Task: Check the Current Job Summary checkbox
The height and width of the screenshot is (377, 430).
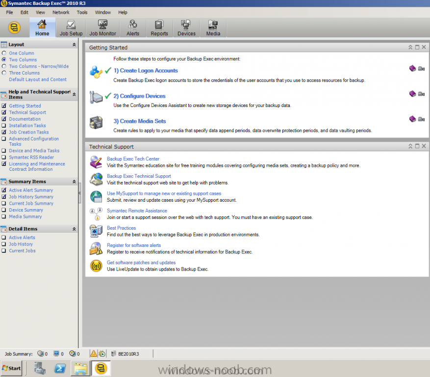Action: (x=4, y=203)
